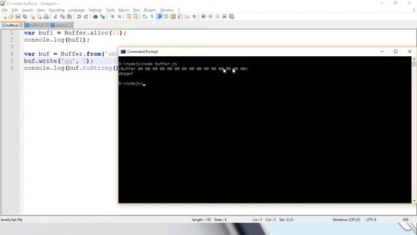
Task: Save the current file with the toolbar icon
Action: point(18,16)
